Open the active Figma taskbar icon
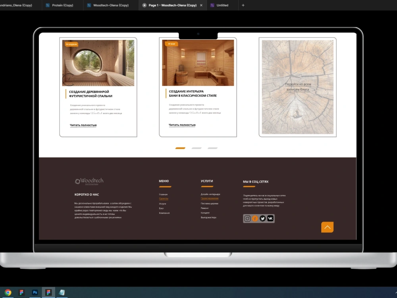Image resolution: width=397 pixels, height=298 pixels. (x=48, y=292)
